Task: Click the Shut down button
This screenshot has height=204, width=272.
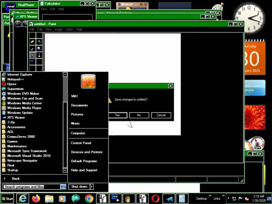Action: click(79, 187)
